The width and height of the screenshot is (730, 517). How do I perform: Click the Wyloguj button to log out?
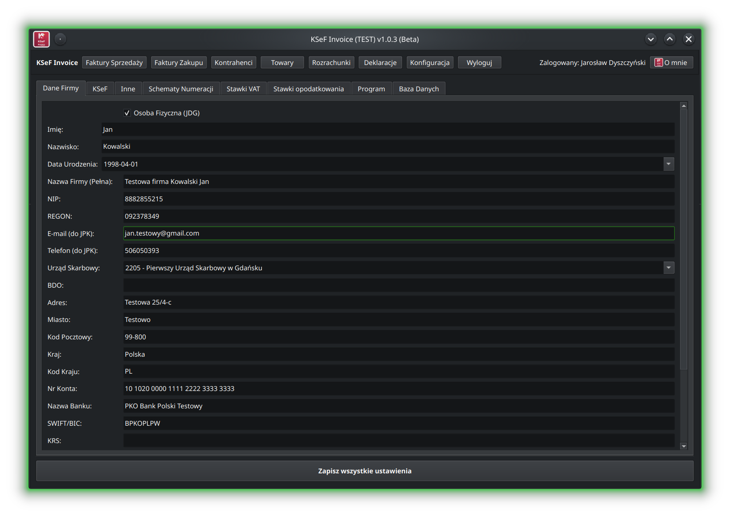point(479,63)
